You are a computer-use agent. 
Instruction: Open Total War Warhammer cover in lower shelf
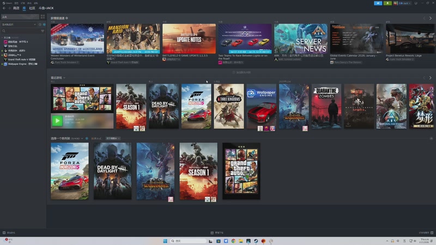[x=155, y=171]
